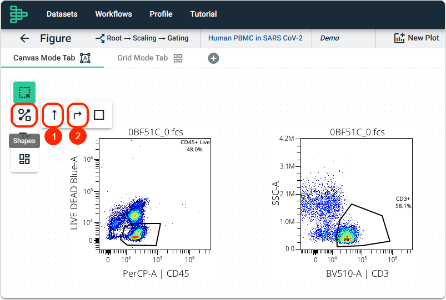This screenshot has height=300, width=446.
Task: Click Root → Scaling → Gating workflow path
Action: point(142,38)
